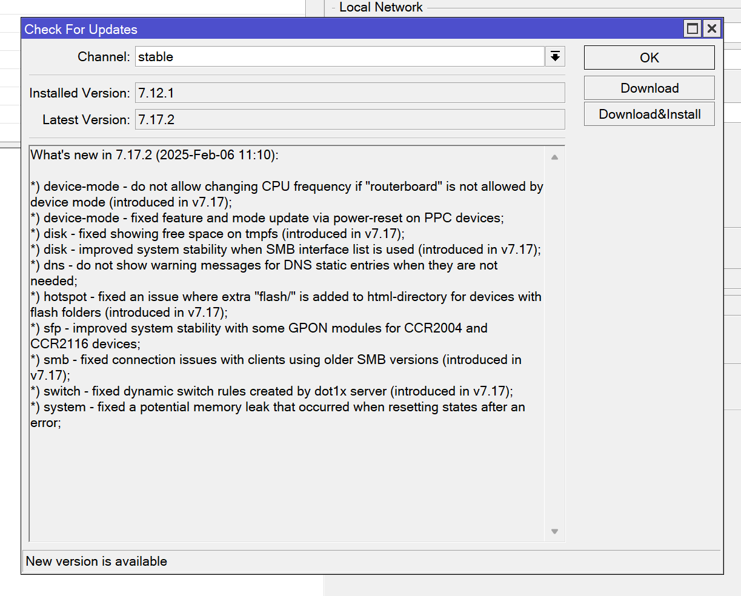The width and height of the screenshot is (741, 596).
Task: Click the hotspot changelog entry
Action: (x=285, y=297)
